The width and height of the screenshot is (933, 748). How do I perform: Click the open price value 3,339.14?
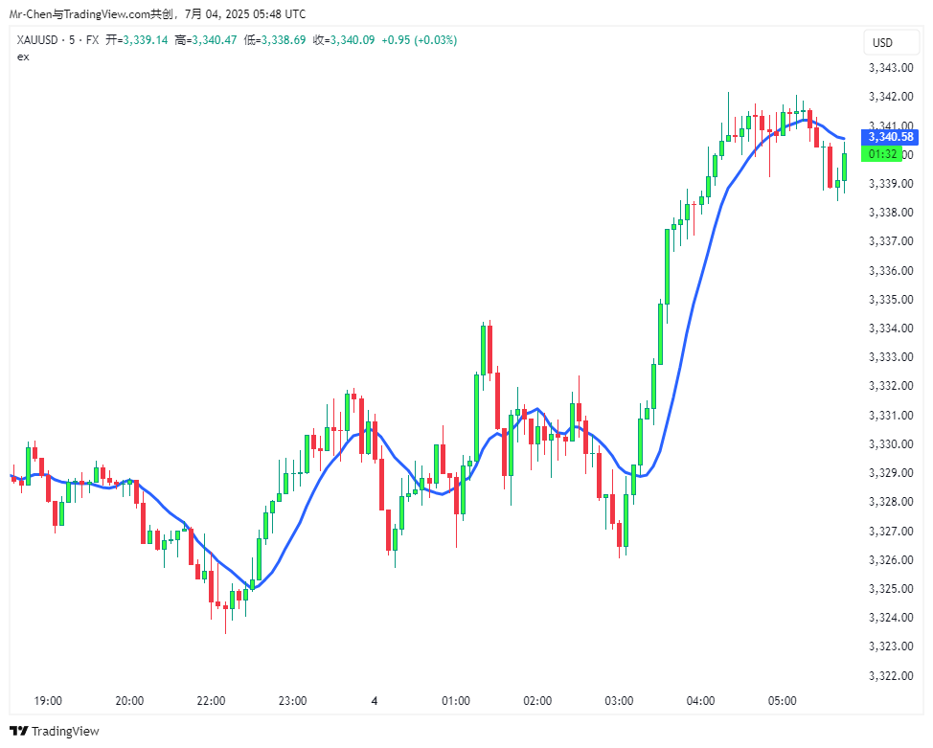pos(146,40)
